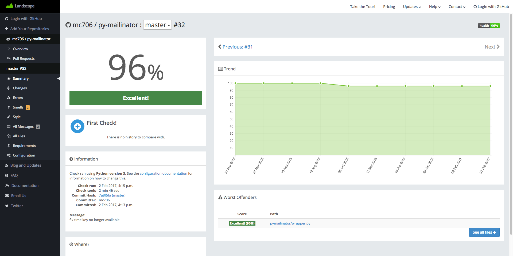Select the mc706 / py-mailinator repository
This screenshot has width=513, height=256.
pyautogui.click(x=30, y=39)
